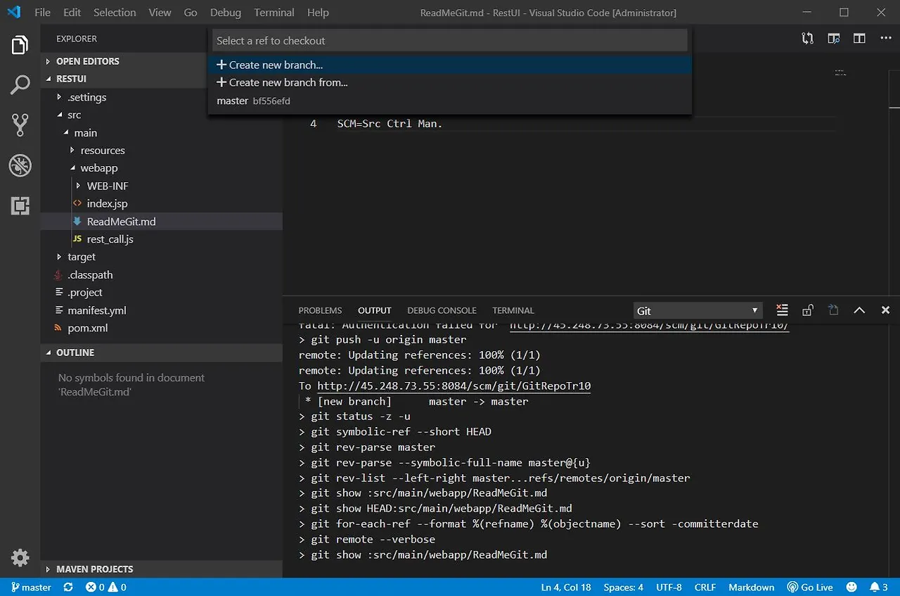Expand the WEB-INF folder
Viewport: 900px width, 596px height.
click(162, 186)
